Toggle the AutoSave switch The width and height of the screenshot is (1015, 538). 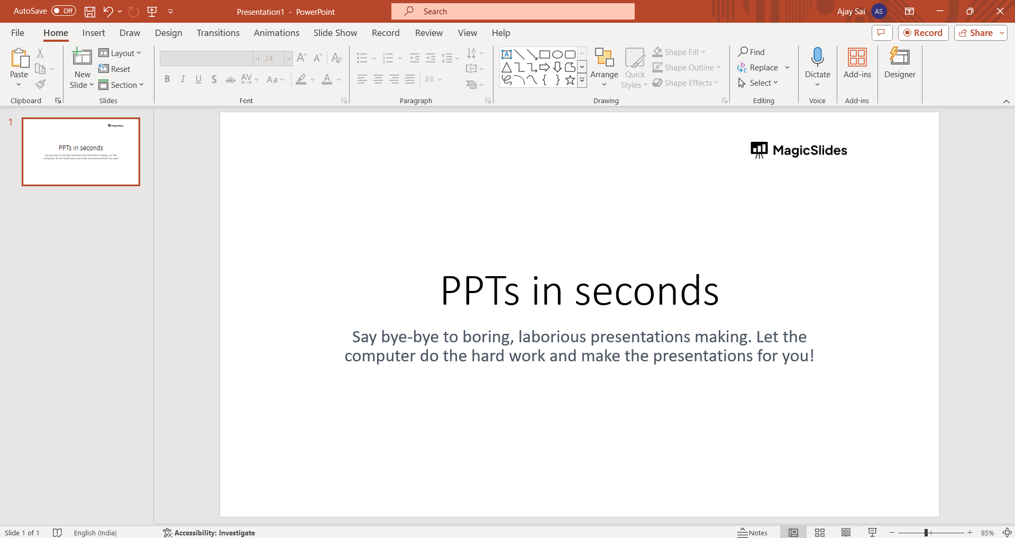click(x=63, y=11)
